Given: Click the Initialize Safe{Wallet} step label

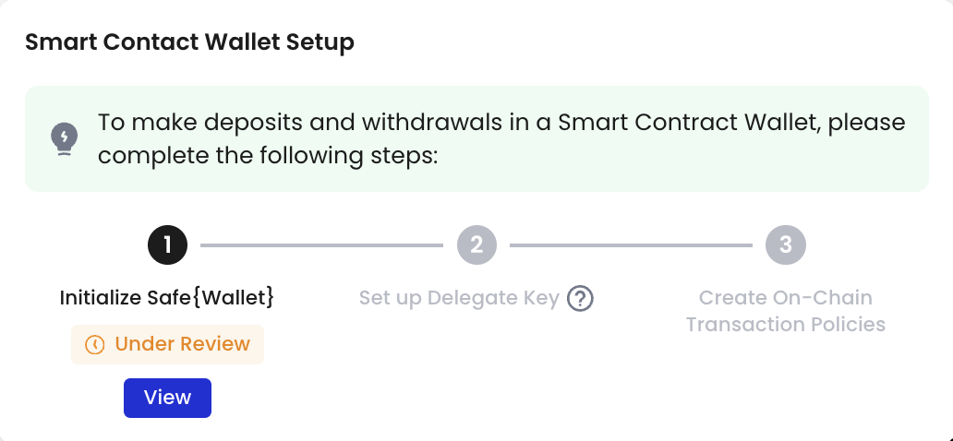Looking at the screenshot, I should 167,298.
